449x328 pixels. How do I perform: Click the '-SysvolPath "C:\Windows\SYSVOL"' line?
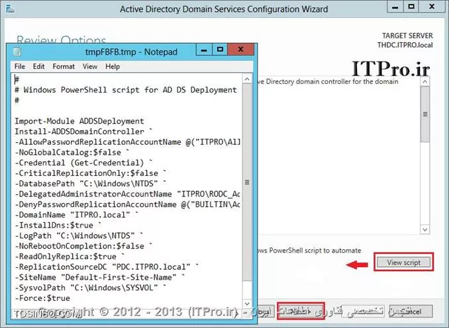(x=91, y=288)
